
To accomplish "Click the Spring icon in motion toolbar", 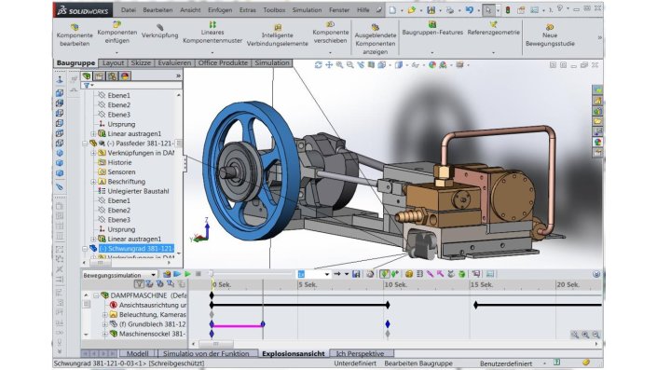I will pos(419,274).
